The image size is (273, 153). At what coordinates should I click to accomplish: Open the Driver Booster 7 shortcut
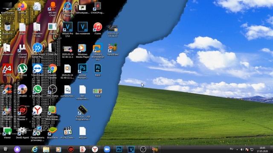click(x=22, y=113)
